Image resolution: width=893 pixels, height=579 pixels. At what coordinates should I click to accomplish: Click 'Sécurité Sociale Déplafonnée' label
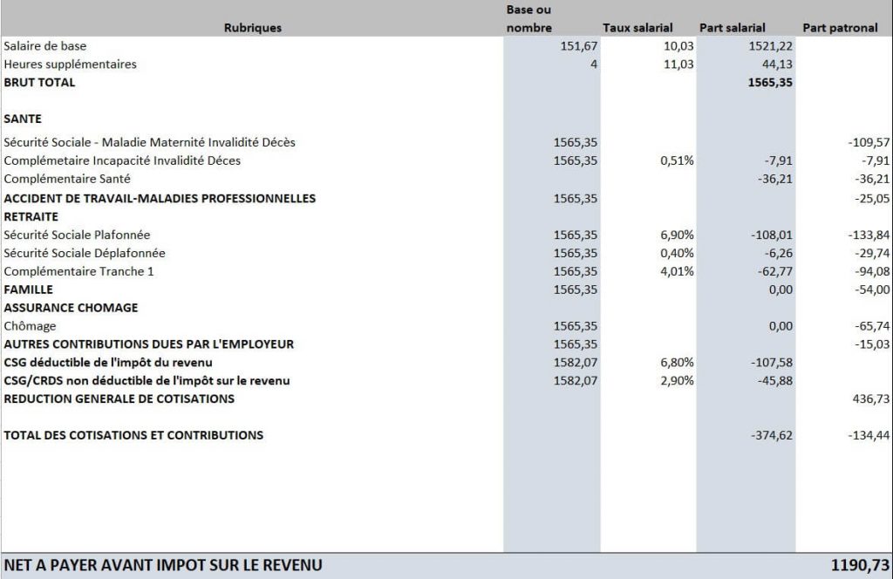(x=85, y=254)
